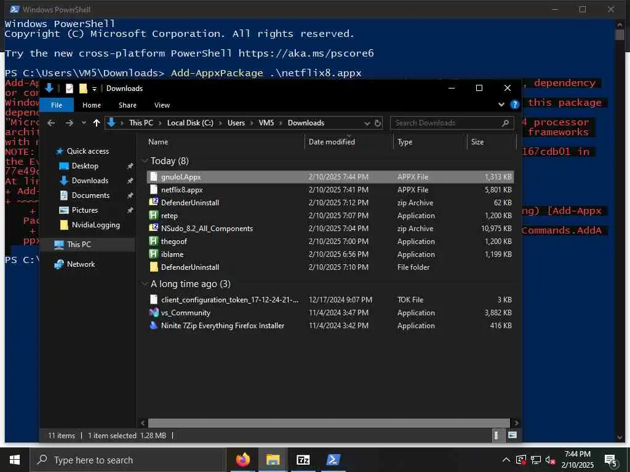Select Local Disk (C:) breadcrumb
Viewport: 630px width, 472px height.
[190, 123]
